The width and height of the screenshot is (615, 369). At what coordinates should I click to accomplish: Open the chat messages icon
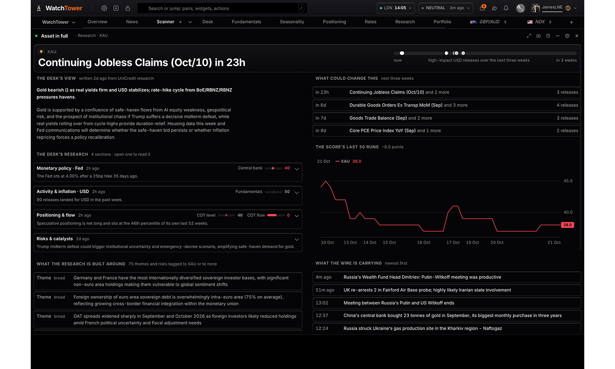(x=494, y=8)
